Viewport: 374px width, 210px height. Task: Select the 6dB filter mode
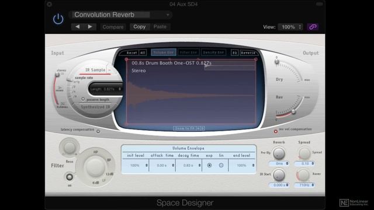(x=96, y=183)
